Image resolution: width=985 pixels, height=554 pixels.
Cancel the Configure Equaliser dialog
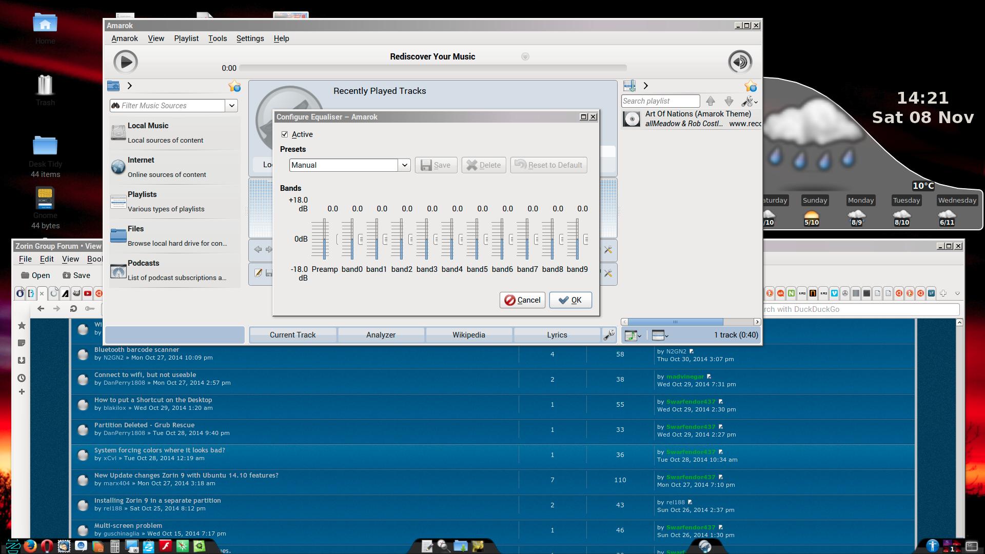point(522,300)
